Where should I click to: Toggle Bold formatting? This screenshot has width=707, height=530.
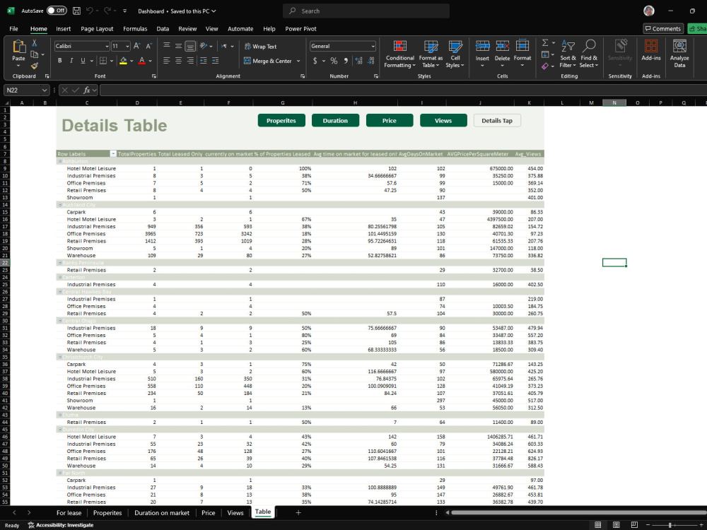coord(59,60)
